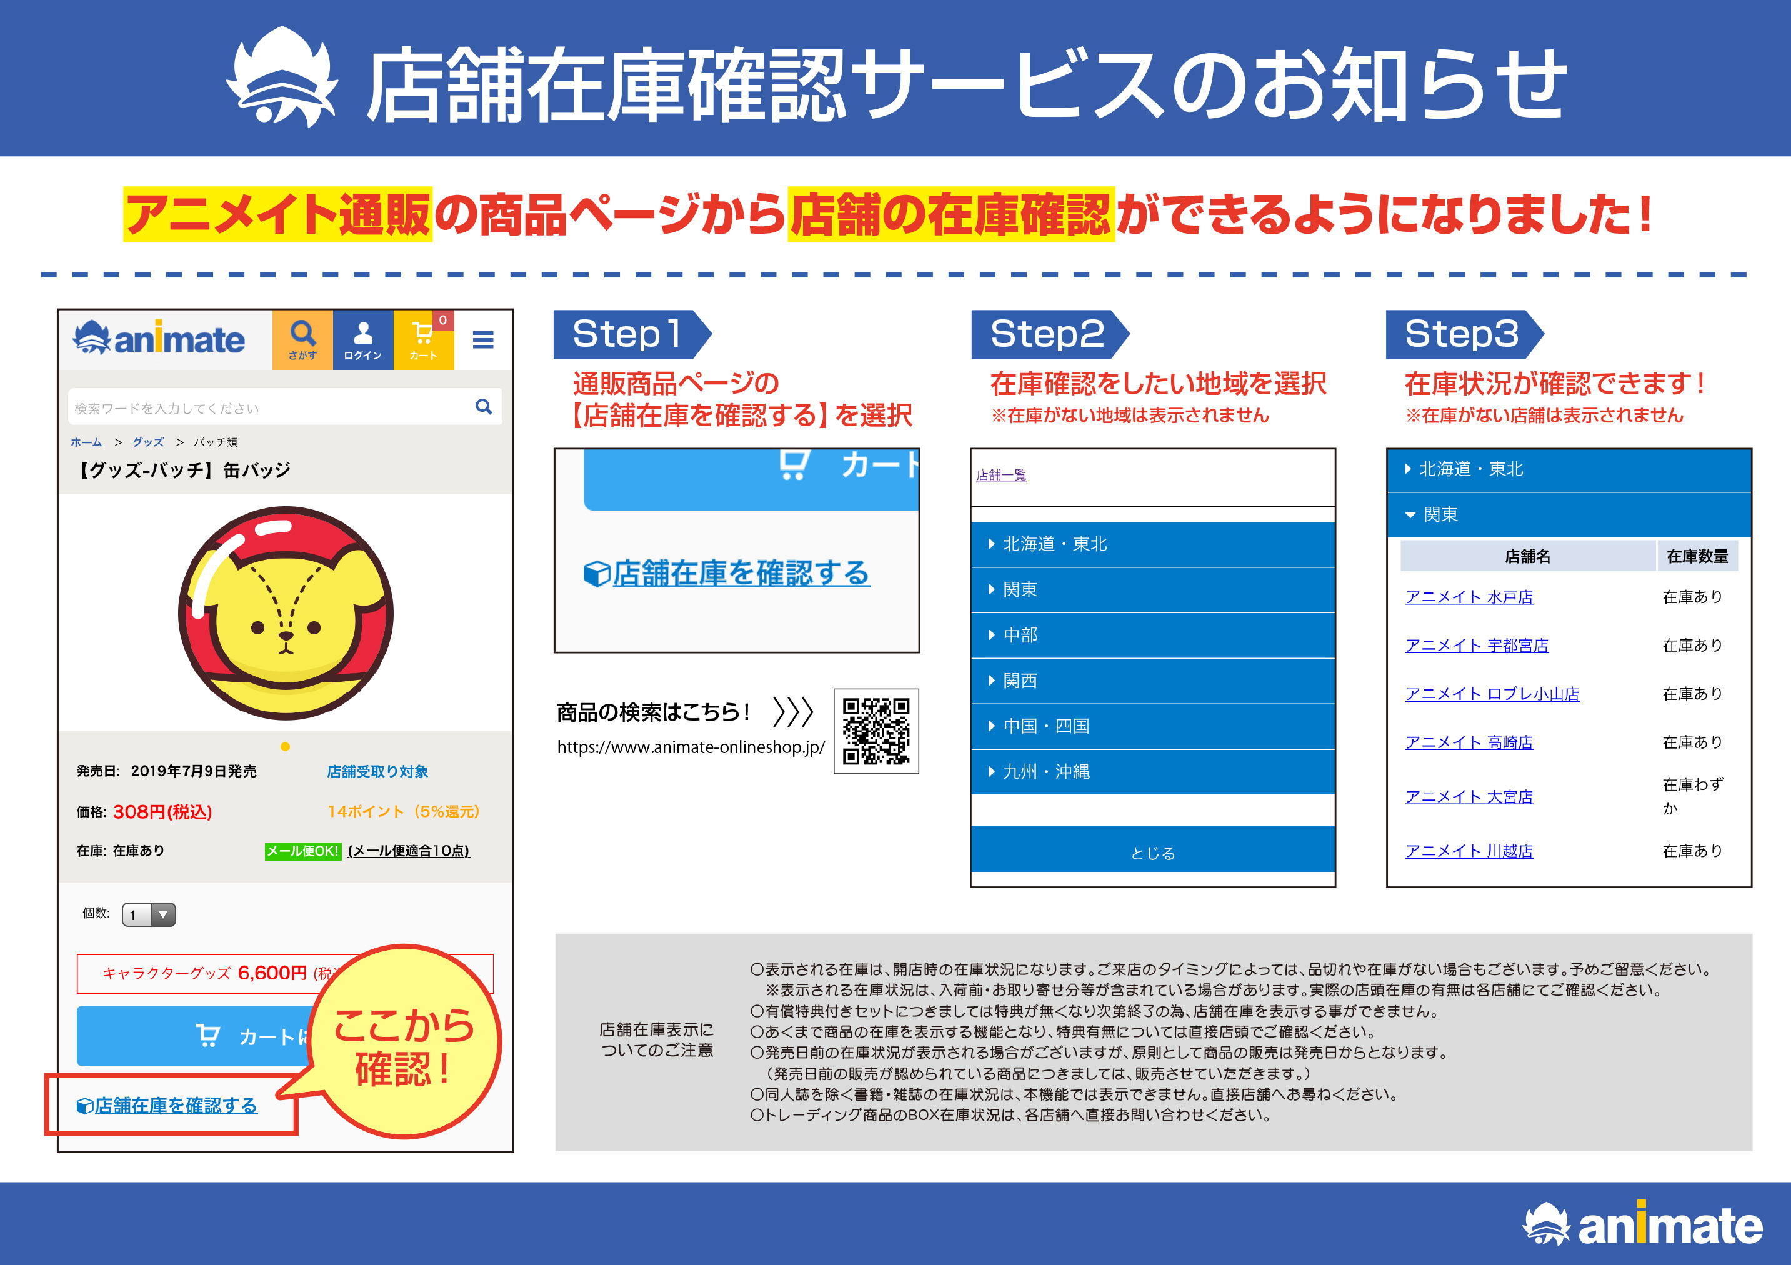Open the ログイン user icon
Screen dimensions: 1791x1265
362,339
